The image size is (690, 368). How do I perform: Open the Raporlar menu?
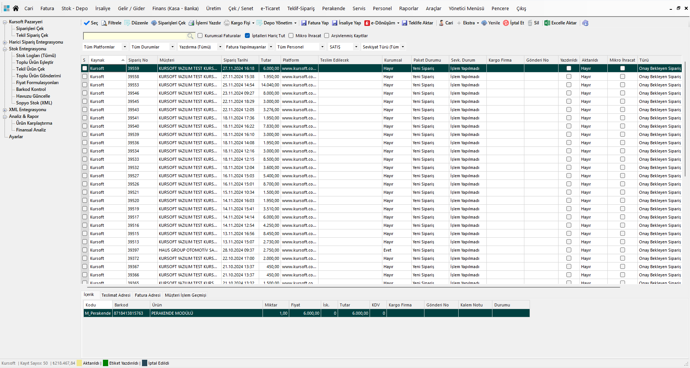[x=409, y=8]
